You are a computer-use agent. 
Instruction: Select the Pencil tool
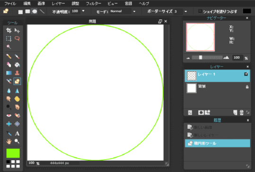pyautogui.click(x=9, y=56)
